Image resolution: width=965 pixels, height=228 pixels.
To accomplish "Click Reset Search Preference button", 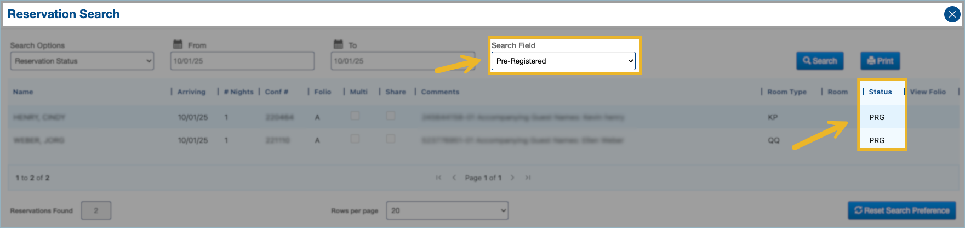I will [901, 210].
